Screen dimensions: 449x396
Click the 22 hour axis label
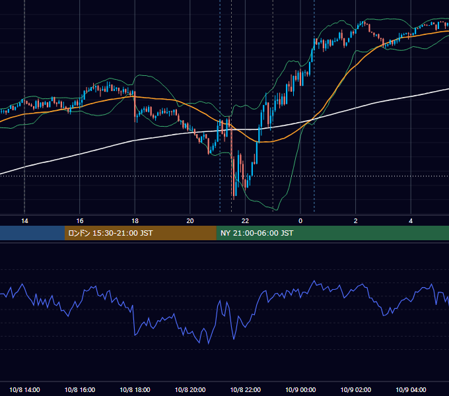click(245, 221)
